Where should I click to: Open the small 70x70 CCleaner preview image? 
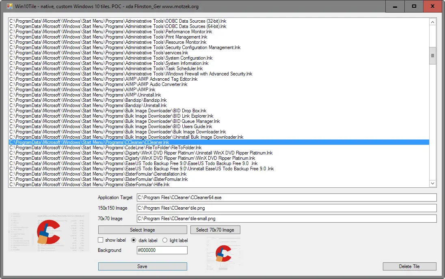point(223,253)
